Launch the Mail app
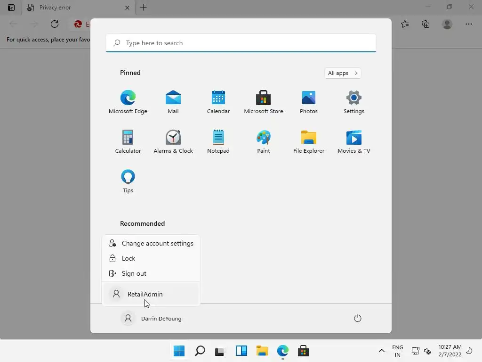Screen dimensions: 482x362 click(x=173, y=102)
